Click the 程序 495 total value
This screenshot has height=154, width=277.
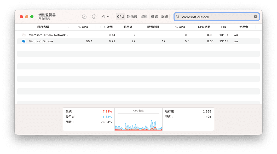pos(209,117)
